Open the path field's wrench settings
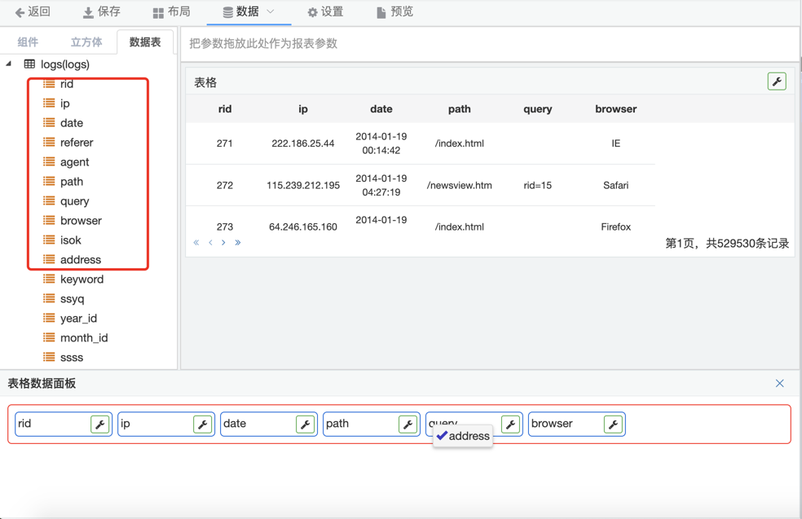Image resolution: width=802 pixels, height=519 pixels. (x=408, y=424)
